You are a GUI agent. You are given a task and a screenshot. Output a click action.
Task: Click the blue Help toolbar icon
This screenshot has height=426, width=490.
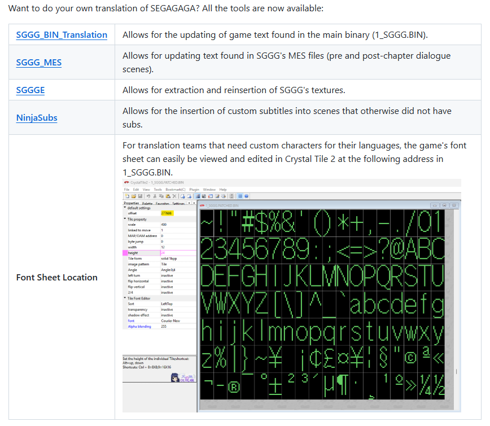(x=246, y=196)
